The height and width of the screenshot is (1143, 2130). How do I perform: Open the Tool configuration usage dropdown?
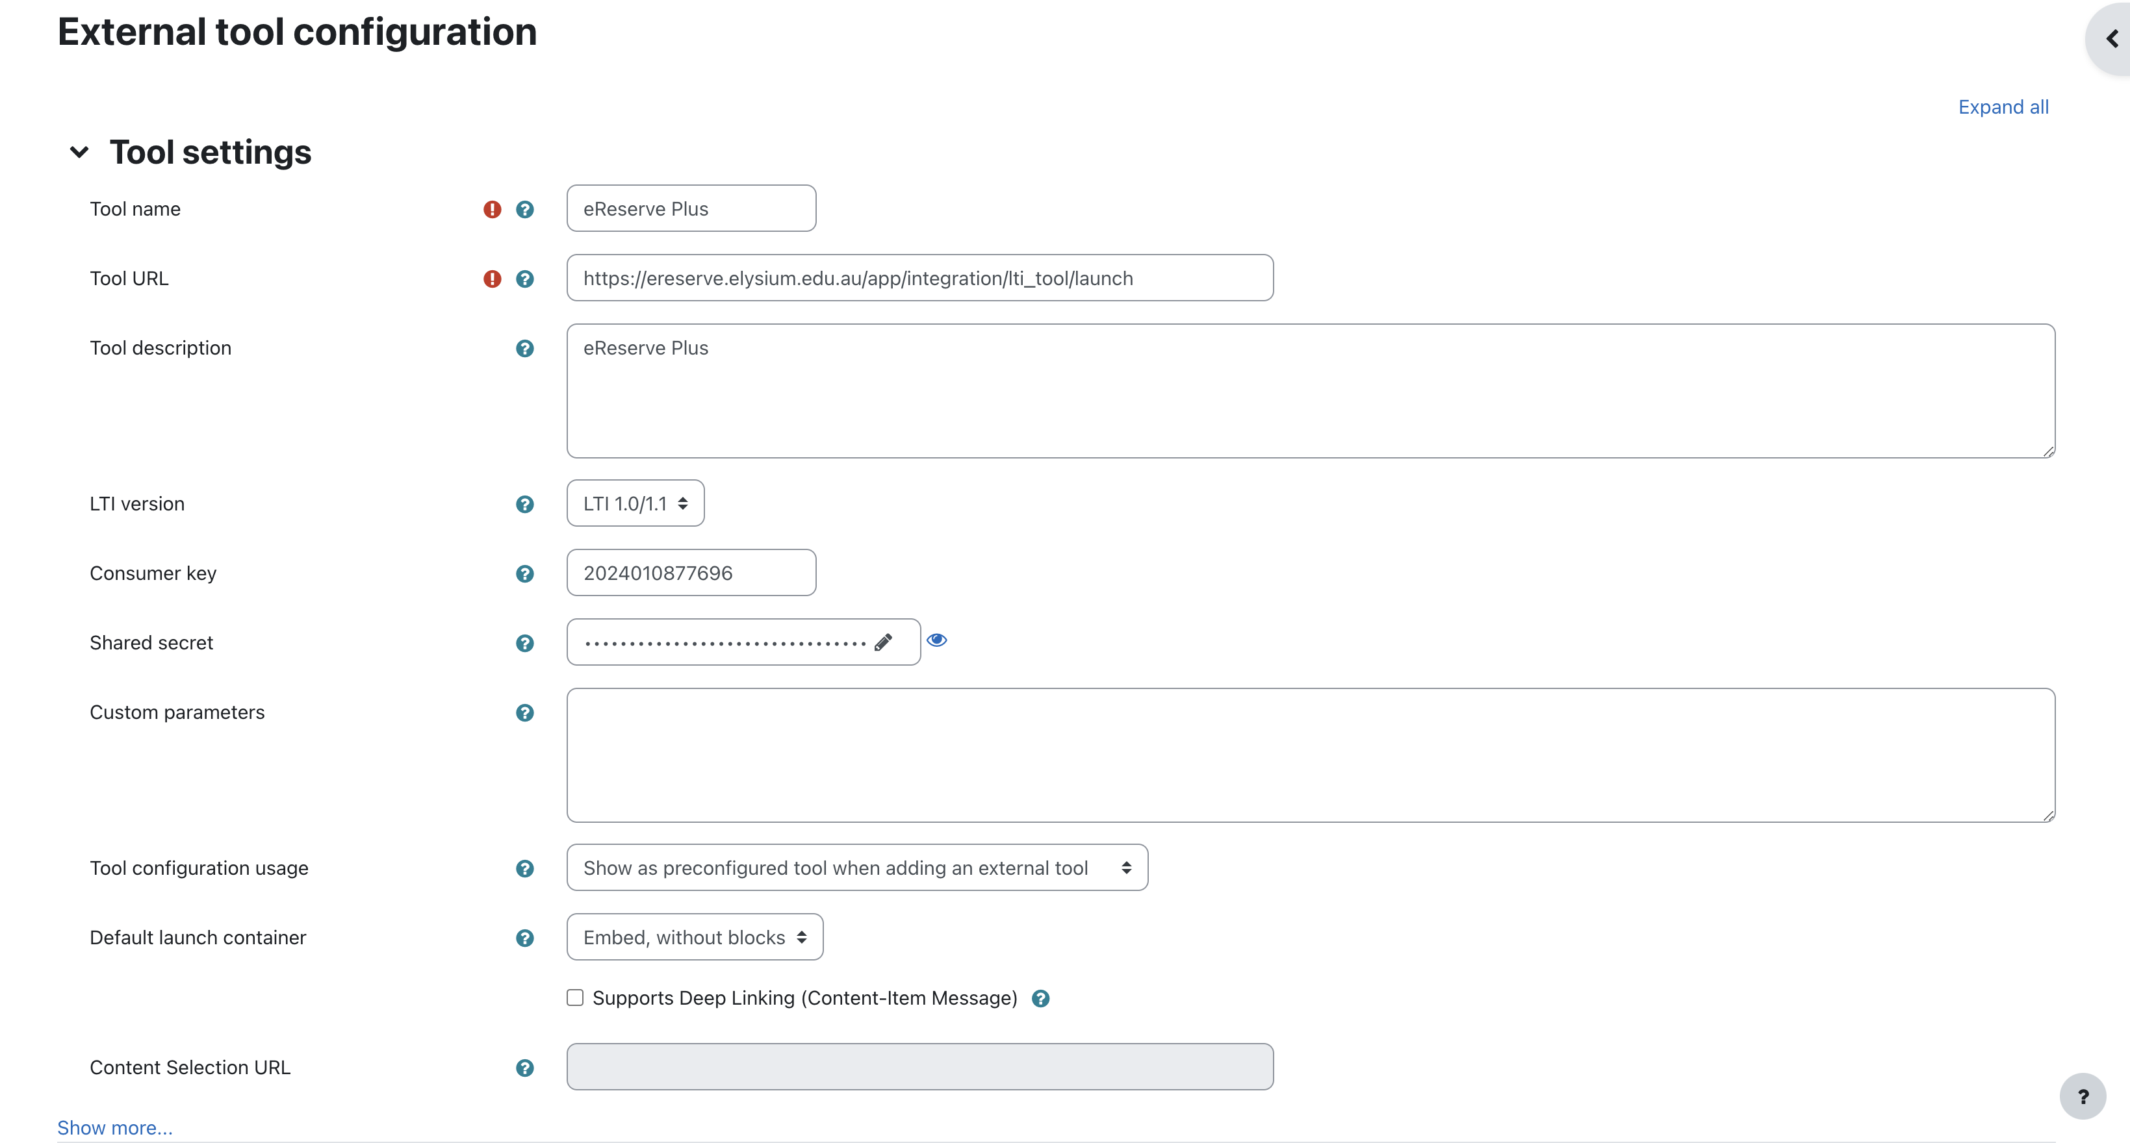858,867
